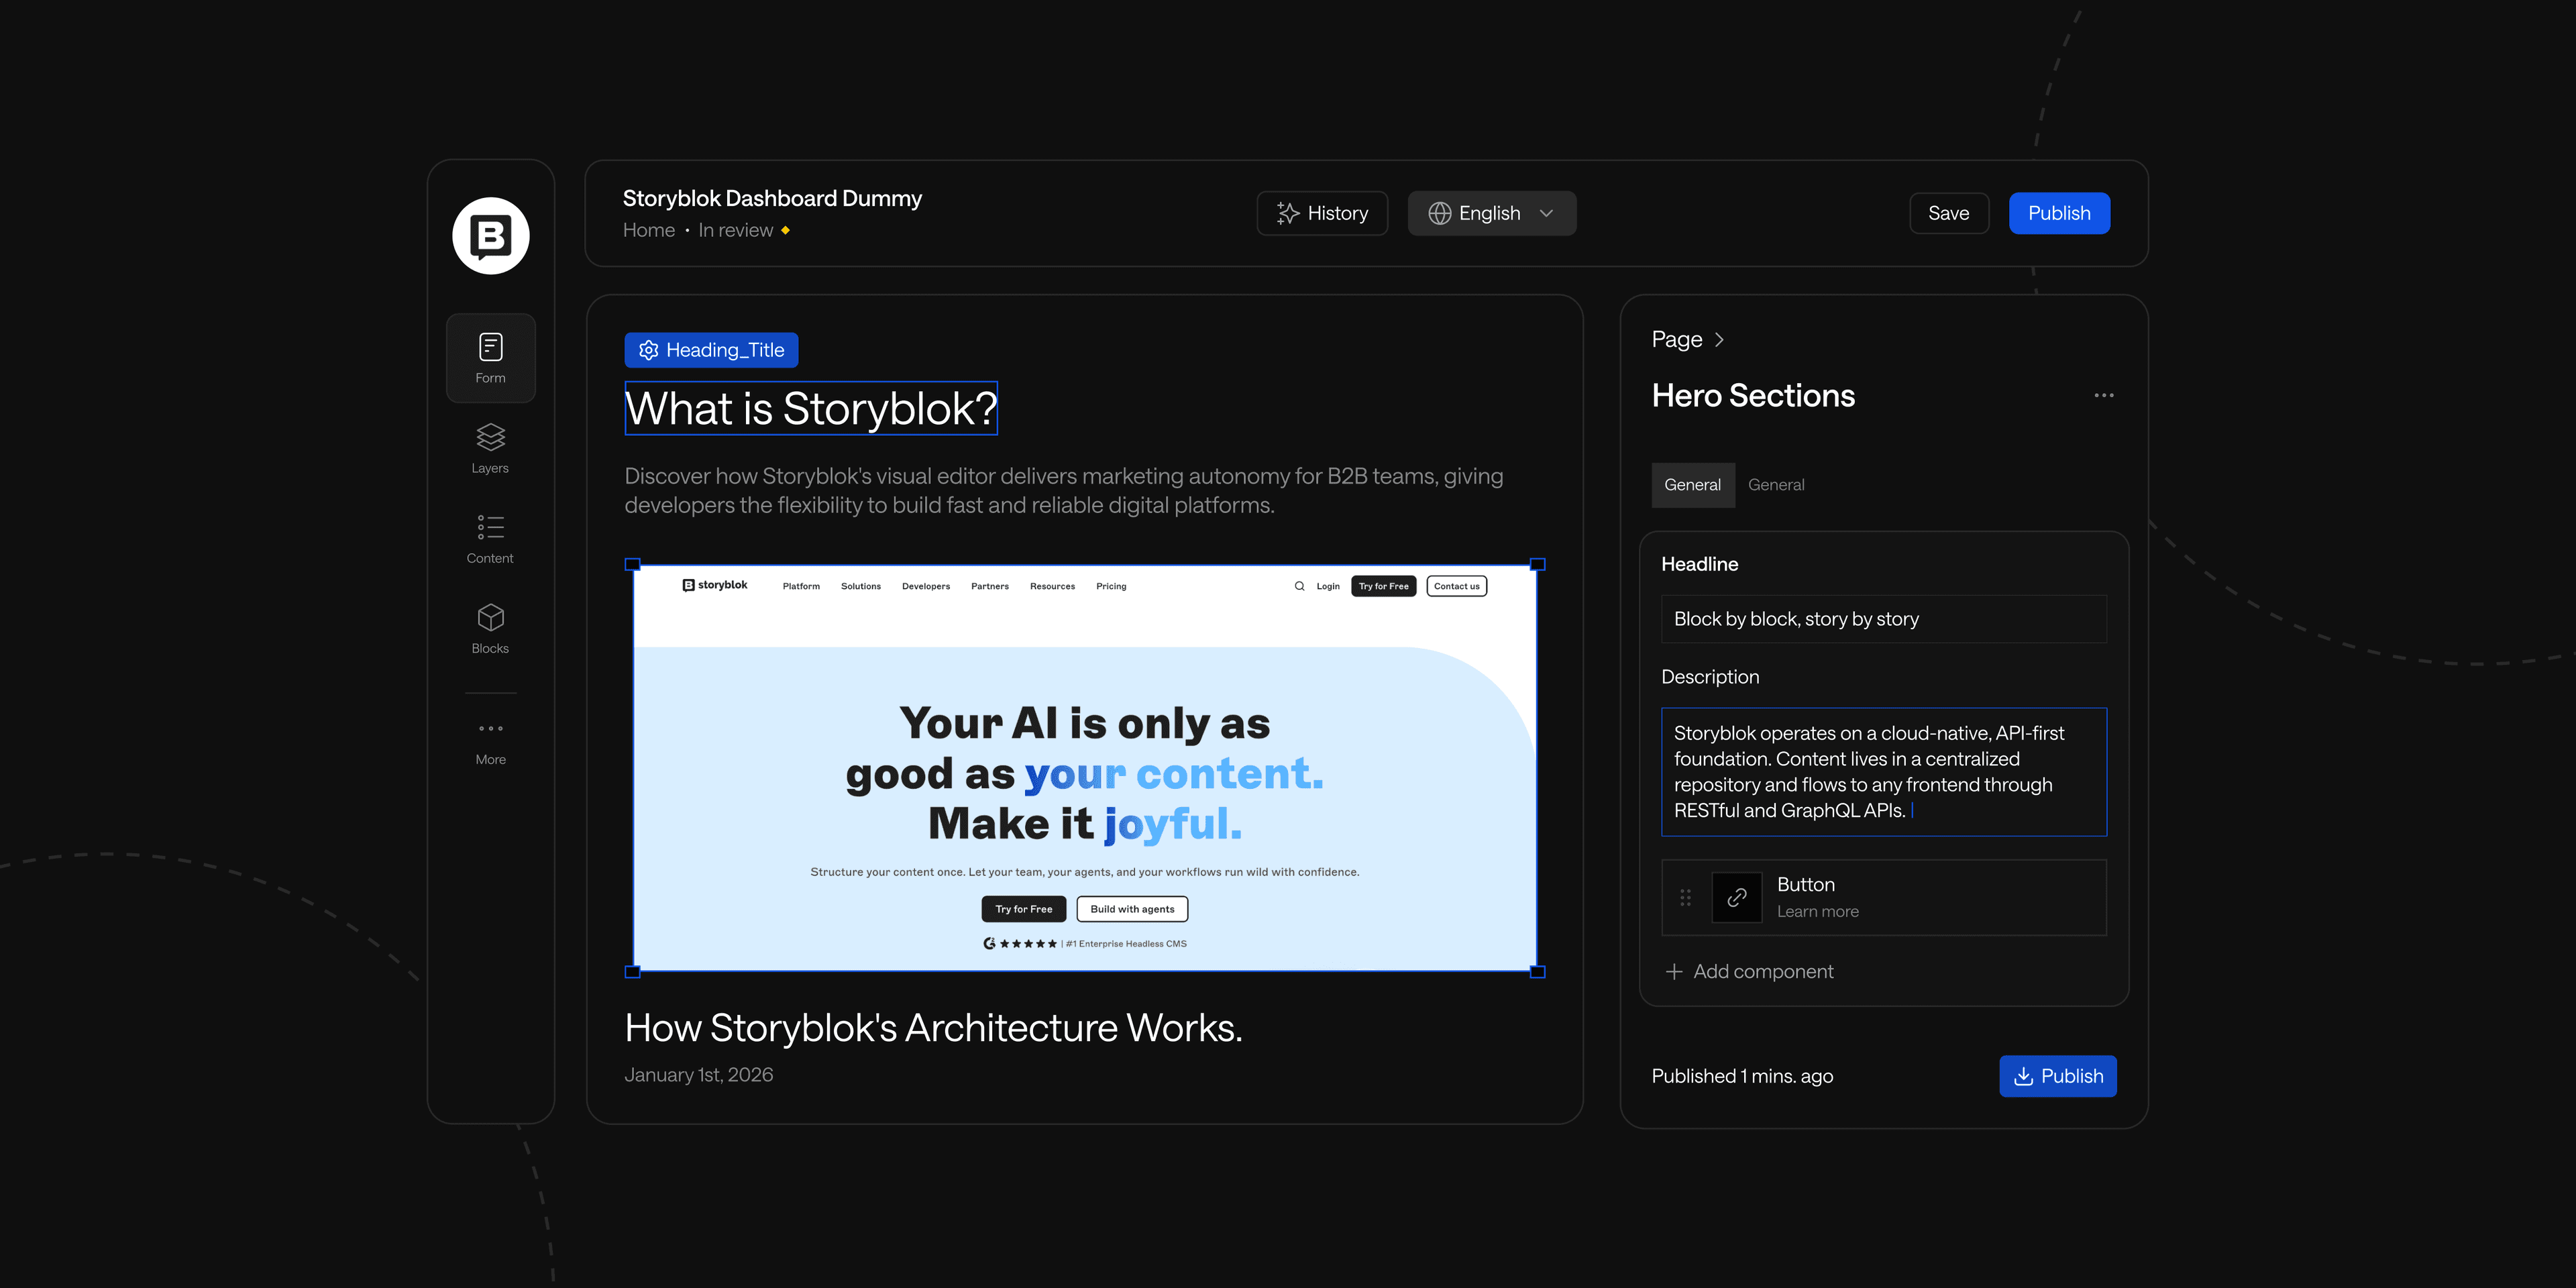Click the Storyblok logo icon
This screenshot has width=2576, height=1288.
(x=490, y=236)
